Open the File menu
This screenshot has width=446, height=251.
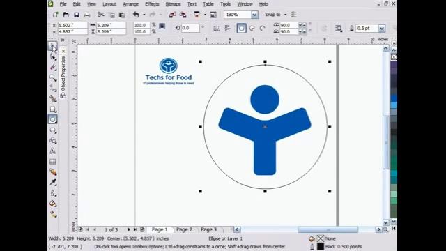tap(63, 4)
